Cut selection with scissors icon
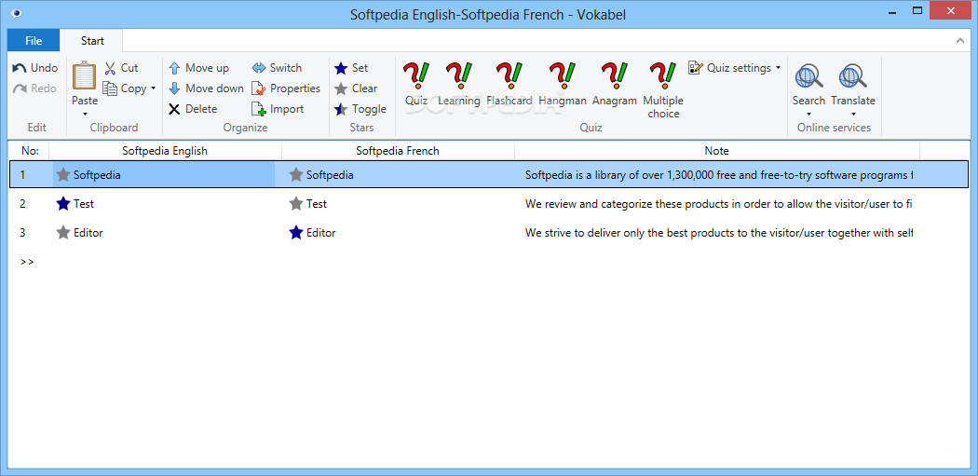Screen dimensions: 978x476 pos(111,68)
